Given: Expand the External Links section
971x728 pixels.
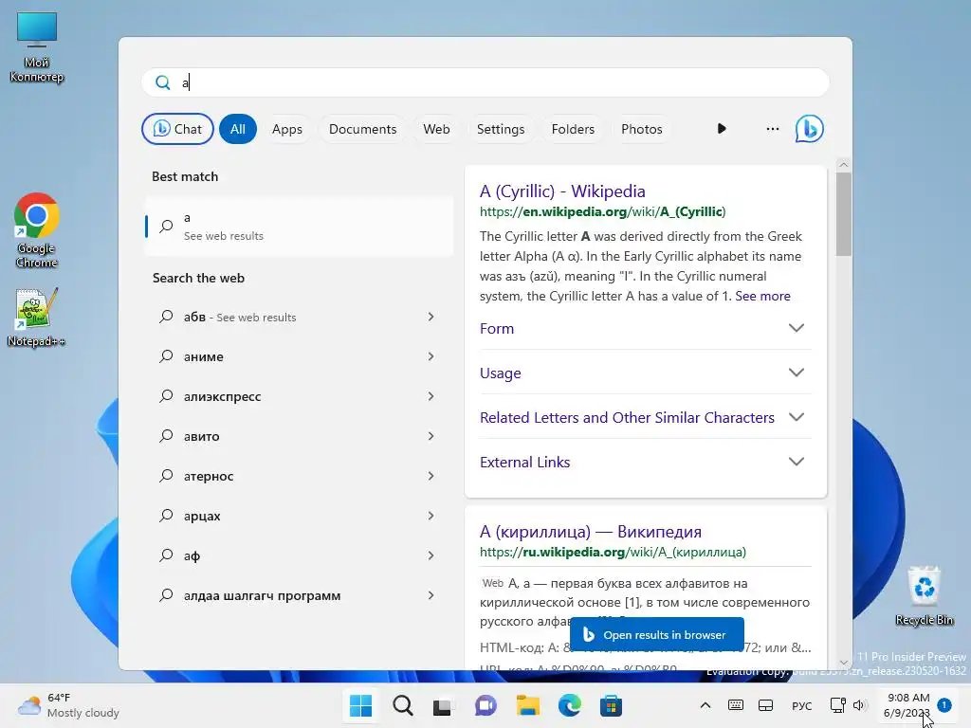Looking at the screenshot, I should click(645, 462).
